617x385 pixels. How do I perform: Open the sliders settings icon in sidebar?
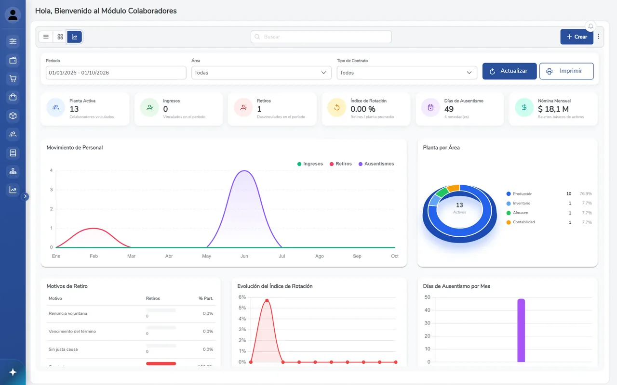point(13,41)
